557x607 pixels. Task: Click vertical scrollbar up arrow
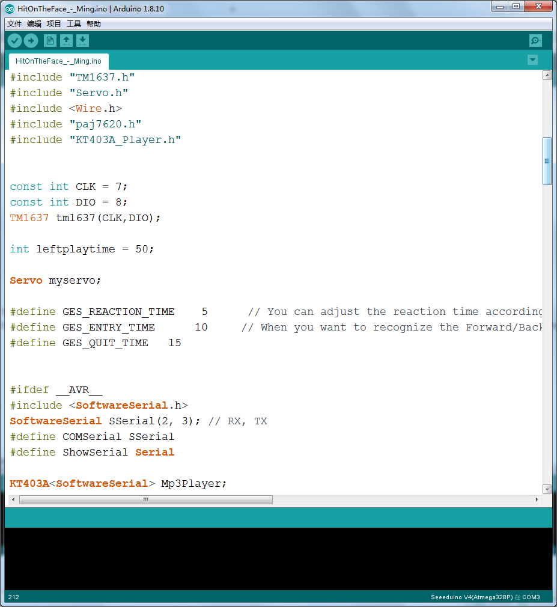coord(547,76)
